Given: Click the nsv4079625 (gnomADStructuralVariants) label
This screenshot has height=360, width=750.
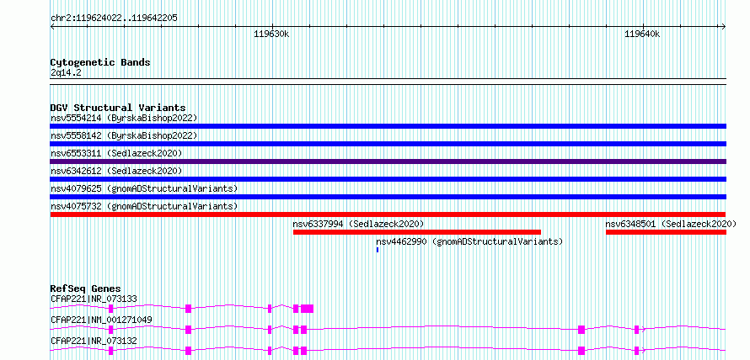Looking at the screenshot, I should pos(144,188).
